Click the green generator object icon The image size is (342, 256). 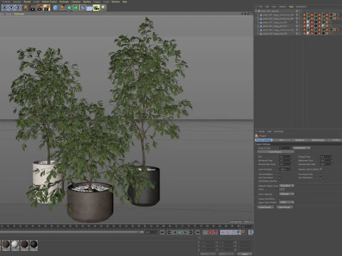[x=69, y=8]
